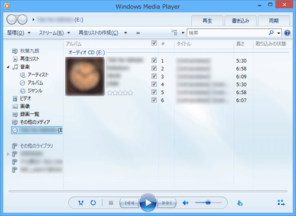Image resolution: width=296 pixels, height=216 pixels.
Task: Select 再生リスト in the navigation pane
Action: 30,59
